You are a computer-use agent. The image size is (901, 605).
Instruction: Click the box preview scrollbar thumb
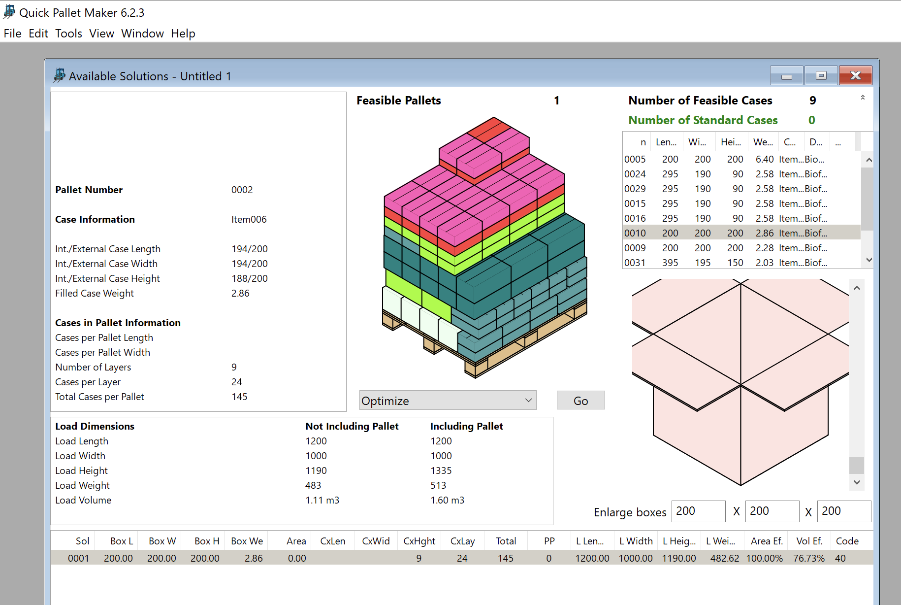(x=857, y=465)
